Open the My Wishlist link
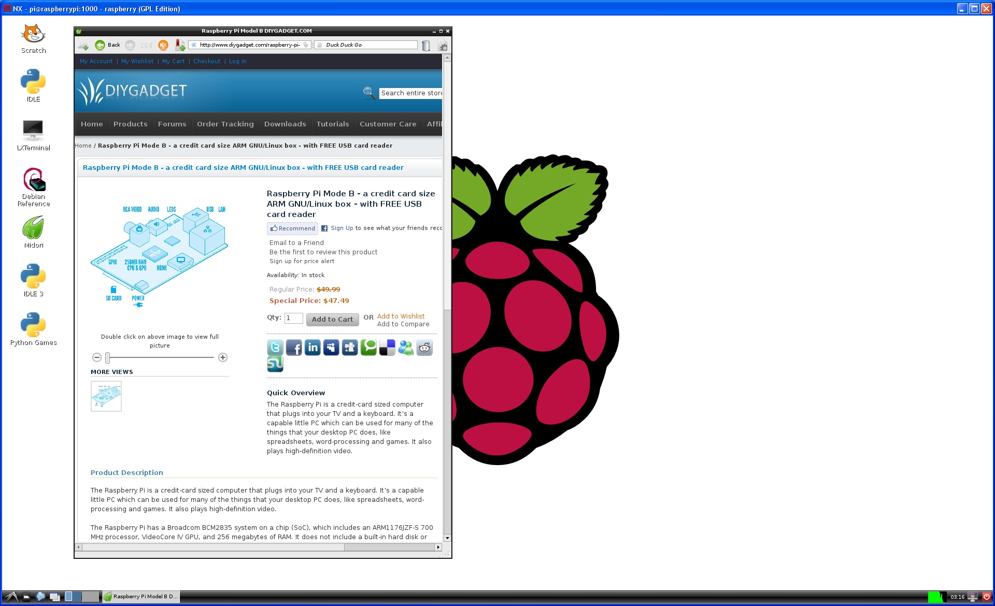Image resolution: width=995 pixels, height=606 pixels. [x=137, y=61]
